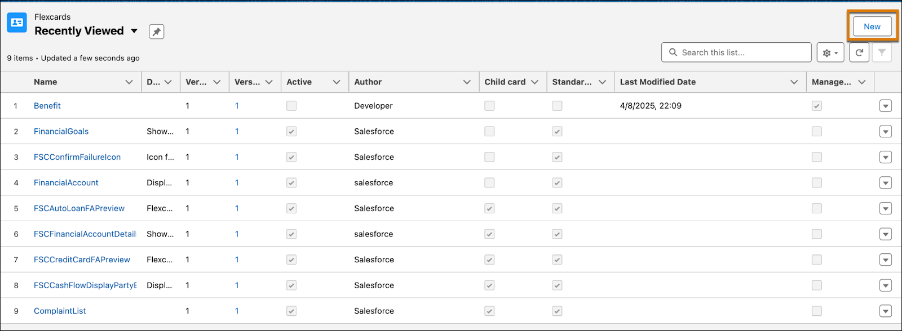Toggle the Child card checkbox for FinancialGoals
This screenshot has width=902, height=331.
coord(489,131)
